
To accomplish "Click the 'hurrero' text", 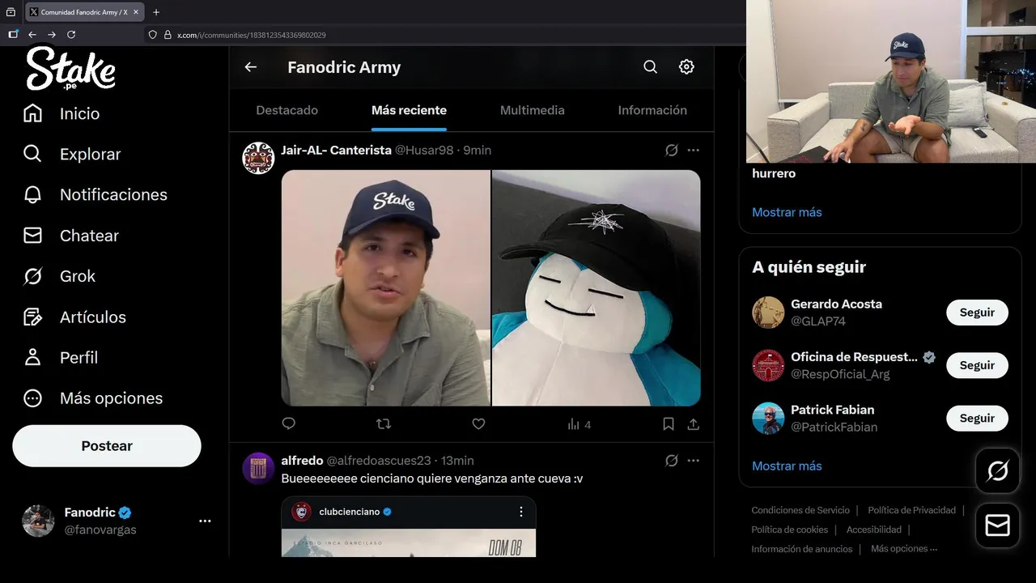I will 774,173.
